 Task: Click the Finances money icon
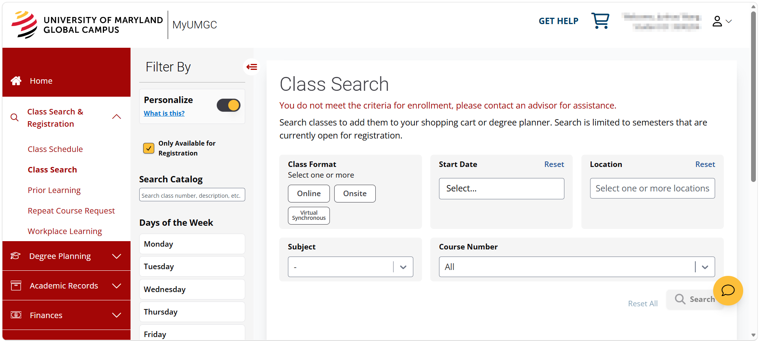[x=16, y=315]
